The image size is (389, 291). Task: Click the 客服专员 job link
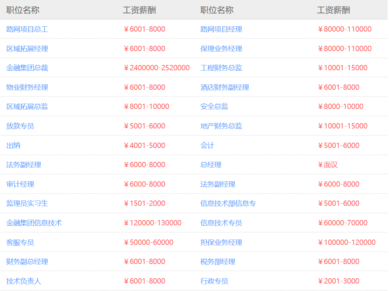pos(20,242)
